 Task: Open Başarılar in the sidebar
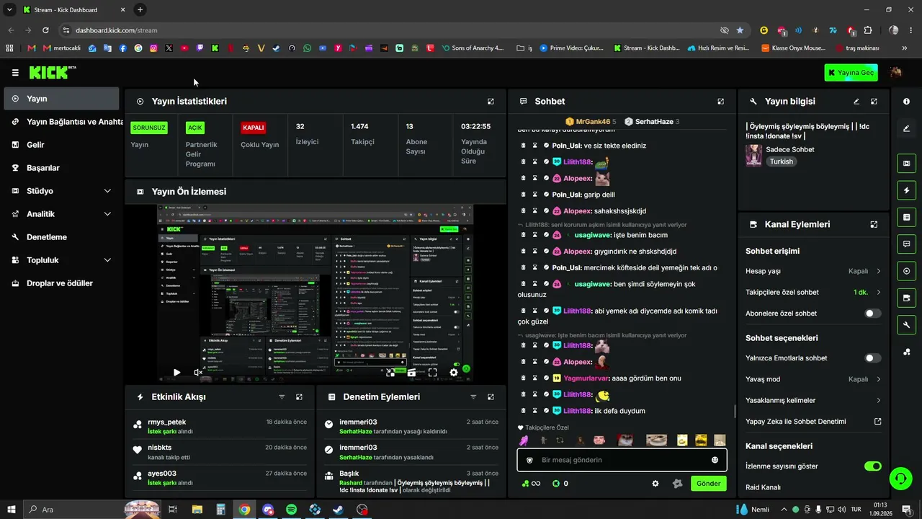click(x=61, y=168)
